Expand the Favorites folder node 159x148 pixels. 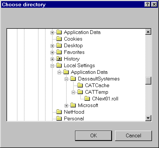[x=52, y=52]
